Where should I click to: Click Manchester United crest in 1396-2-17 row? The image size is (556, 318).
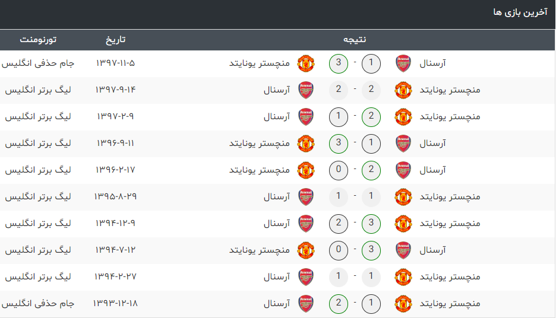click(306, 170)
